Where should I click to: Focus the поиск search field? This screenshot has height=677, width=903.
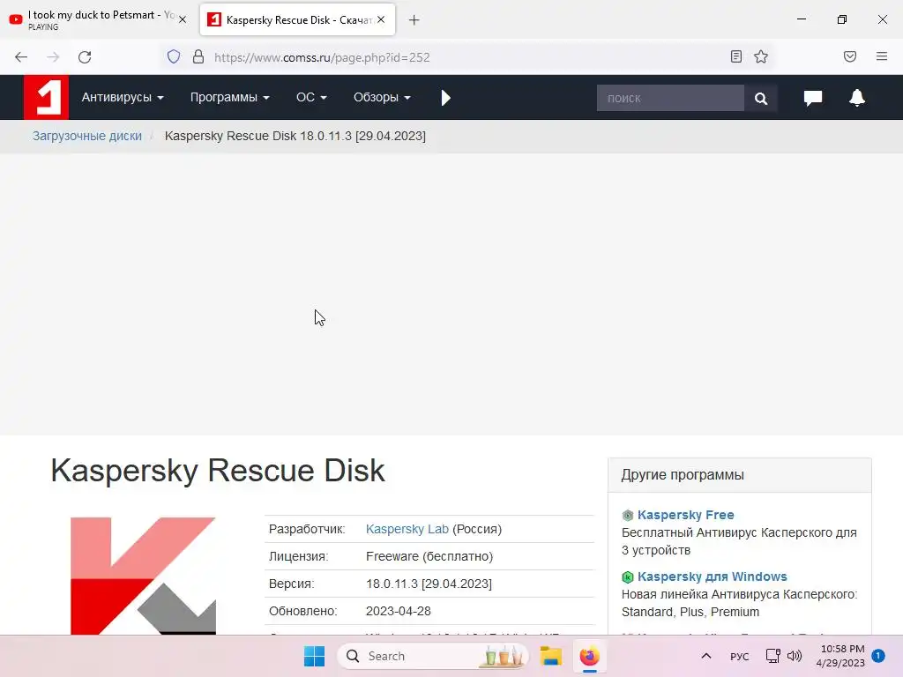670,98
